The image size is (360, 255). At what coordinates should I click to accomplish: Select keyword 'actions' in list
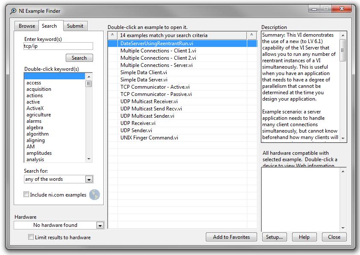(x=55, y=96)
